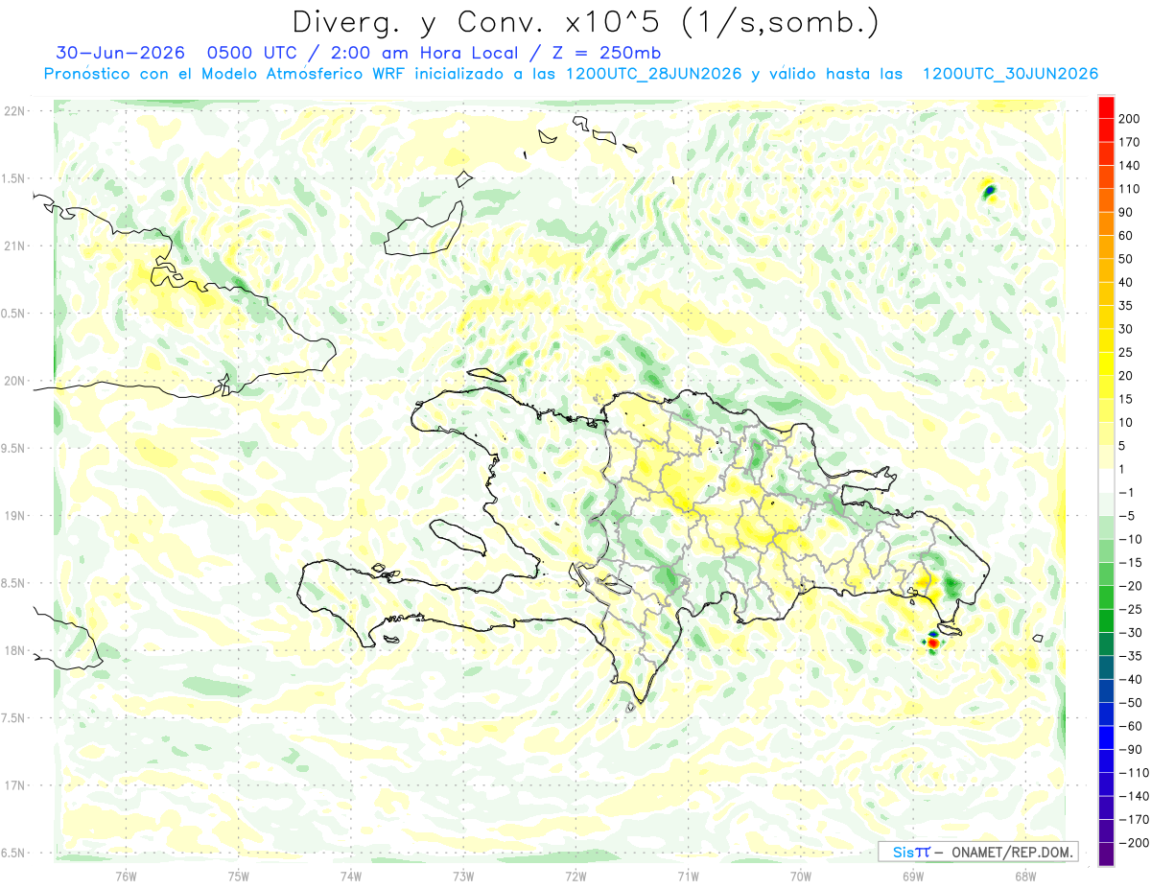Image resolution: width=1151 pixels, height=889 pixels.
Task: Click the '-50' colorbar value
Action: tap(1132, 703)
